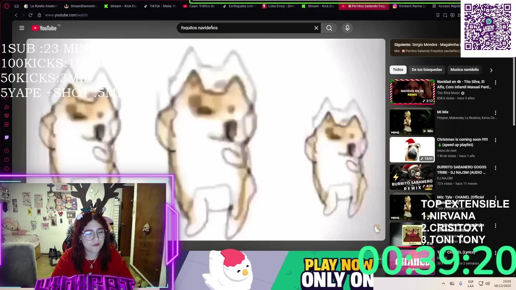Open the Tito Silva Music channel name
This screenshot has height=290, width=516.
tap(448, 93)
